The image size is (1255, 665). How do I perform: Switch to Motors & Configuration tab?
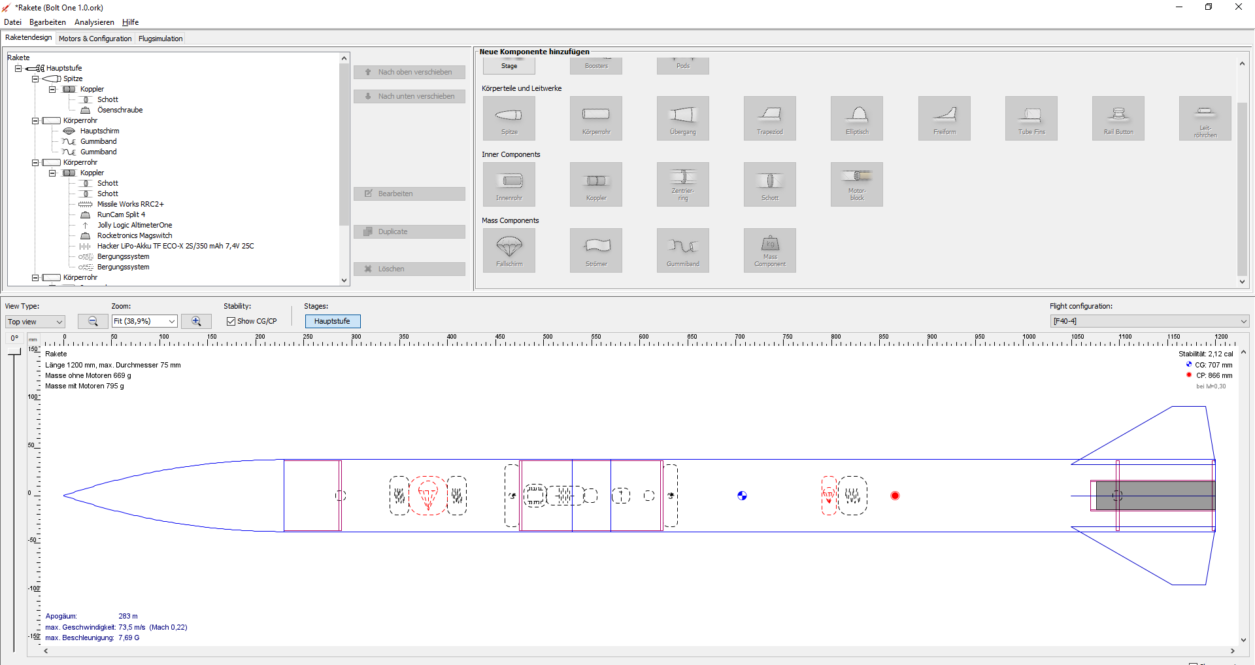[95, 39]
